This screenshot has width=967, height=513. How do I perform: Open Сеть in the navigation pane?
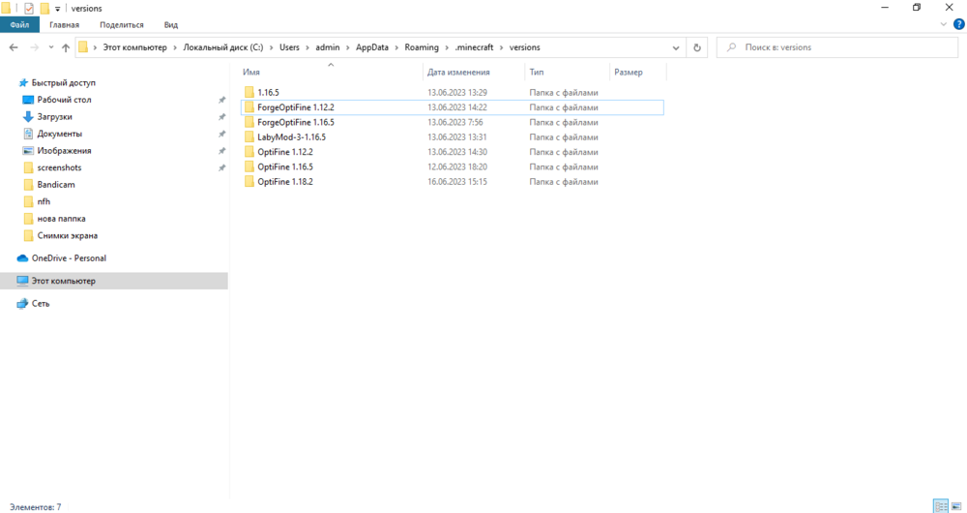41,304
